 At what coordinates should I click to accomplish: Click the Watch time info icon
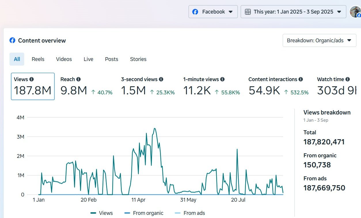347,79
